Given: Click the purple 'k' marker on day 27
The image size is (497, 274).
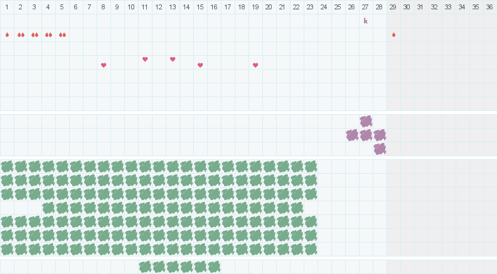Looking at the screenshot, I should point(366,21).
